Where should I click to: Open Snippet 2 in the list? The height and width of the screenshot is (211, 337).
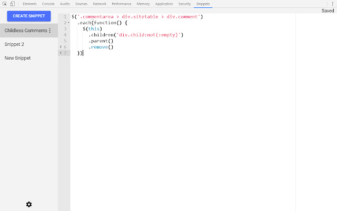pos(29,44)
